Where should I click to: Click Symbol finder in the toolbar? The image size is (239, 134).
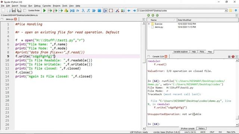[34, 10]
